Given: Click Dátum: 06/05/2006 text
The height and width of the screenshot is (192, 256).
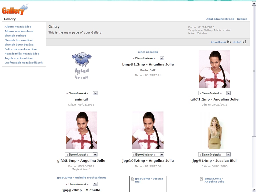Looking at the screenshot, I should point(214,166).
